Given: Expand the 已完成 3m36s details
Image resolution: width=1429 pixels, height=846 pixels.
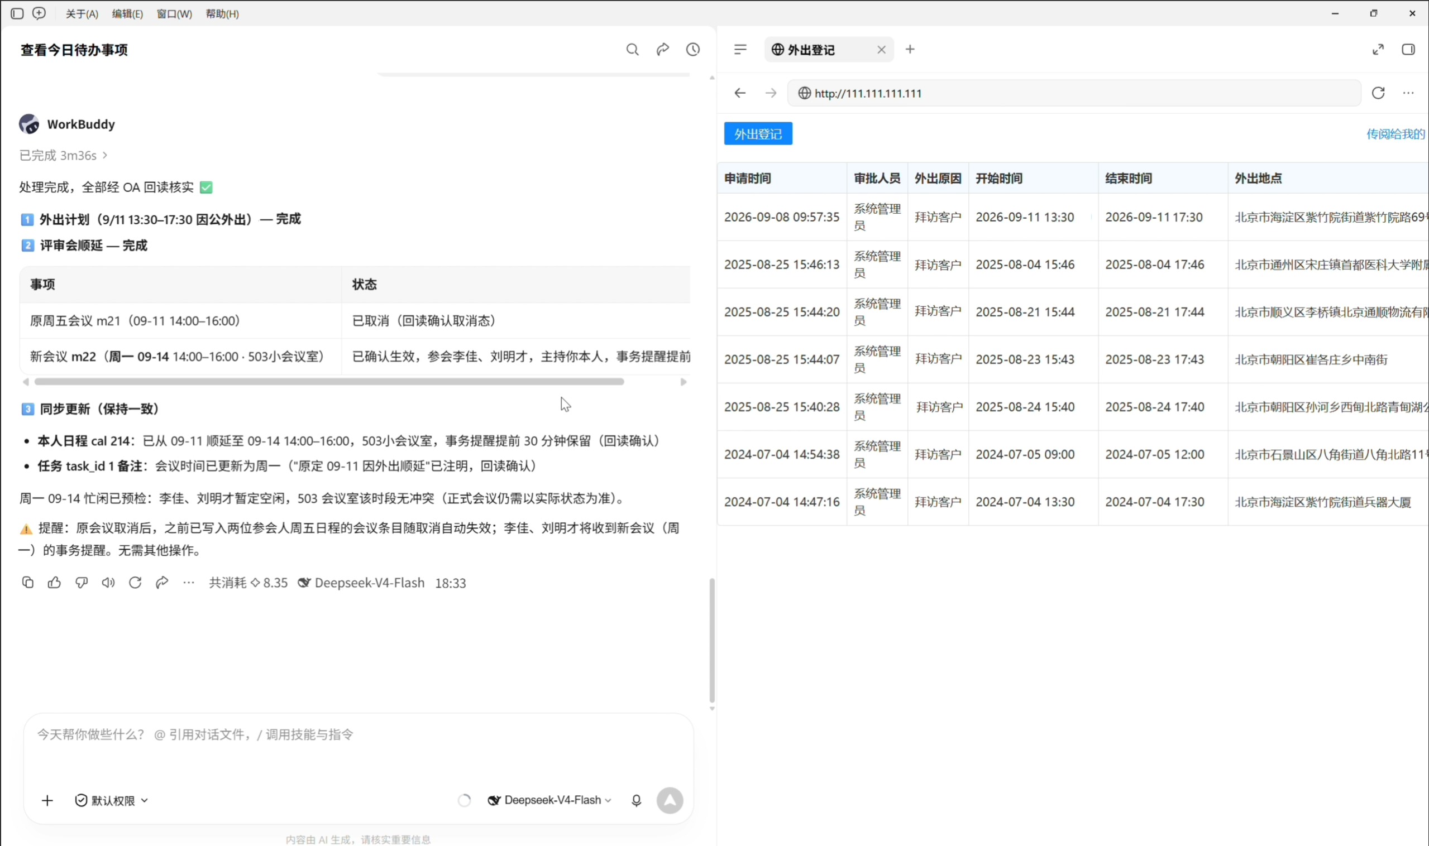Looking at the screenshot, I should [x=63, y=155].
